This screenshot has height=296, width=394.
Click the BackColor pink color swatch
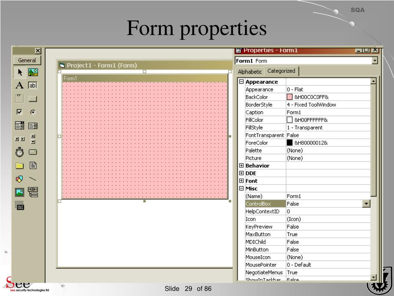click(x=290, y=97)
